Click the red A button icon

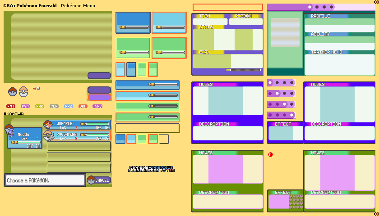(x=270, y=154)
